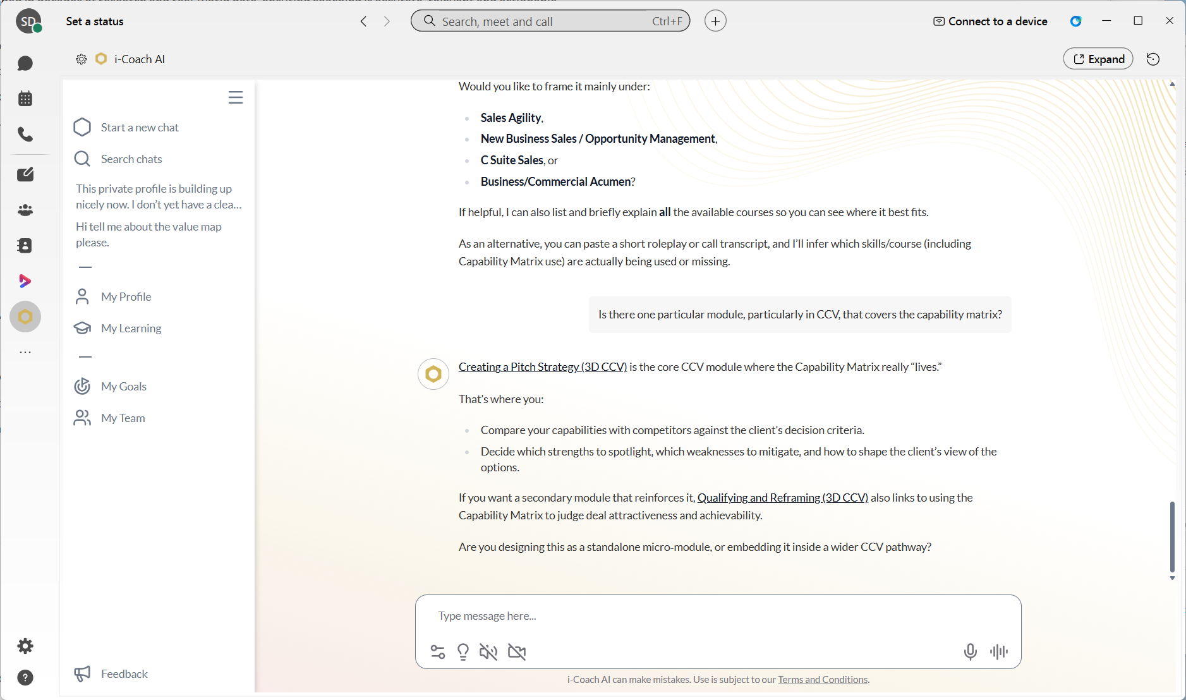This screenshot has width=1186, height=700.
Task: Open the 'Hi tell me about the value map' chat
Action: coord(149,234)
